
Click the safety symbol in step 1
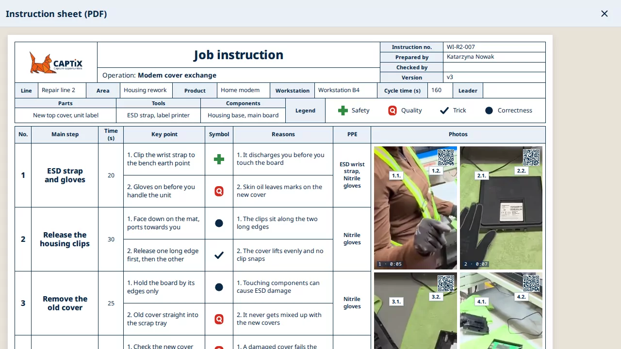219,159
